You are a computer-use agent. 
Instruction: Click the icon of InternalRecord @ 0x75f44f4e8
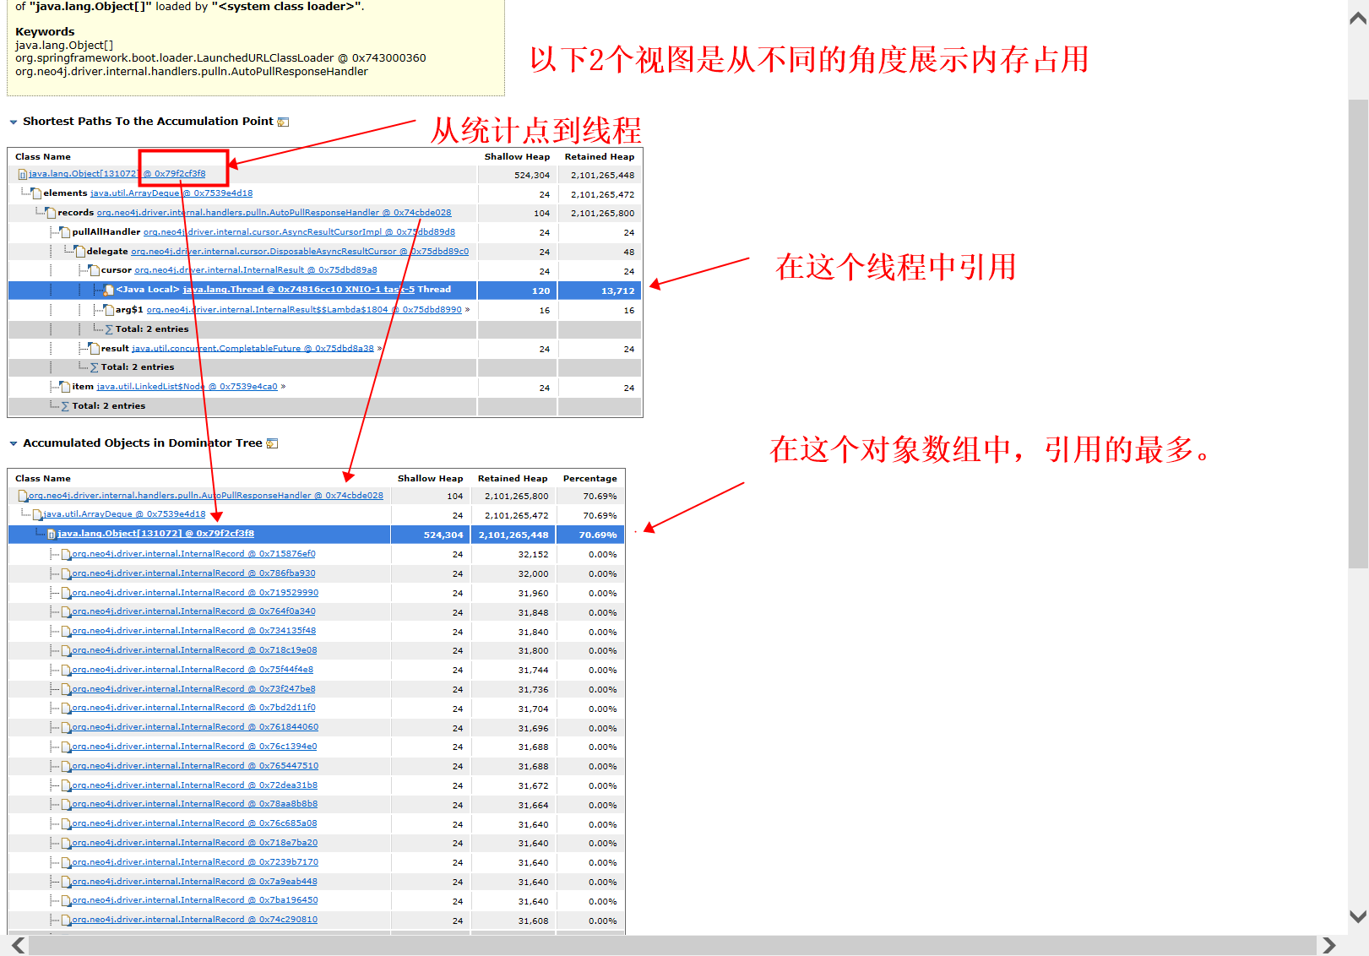click(x=66, y=670)
